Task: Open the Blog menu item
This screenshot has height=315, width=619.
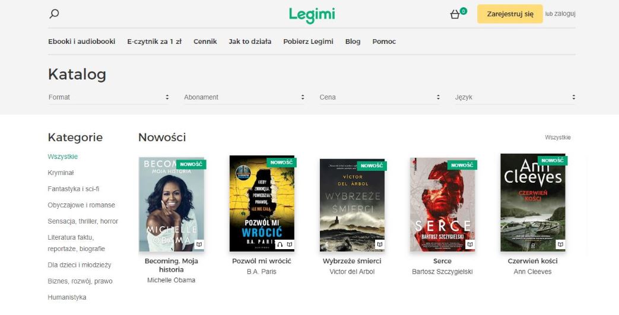Action: [353, 42]
